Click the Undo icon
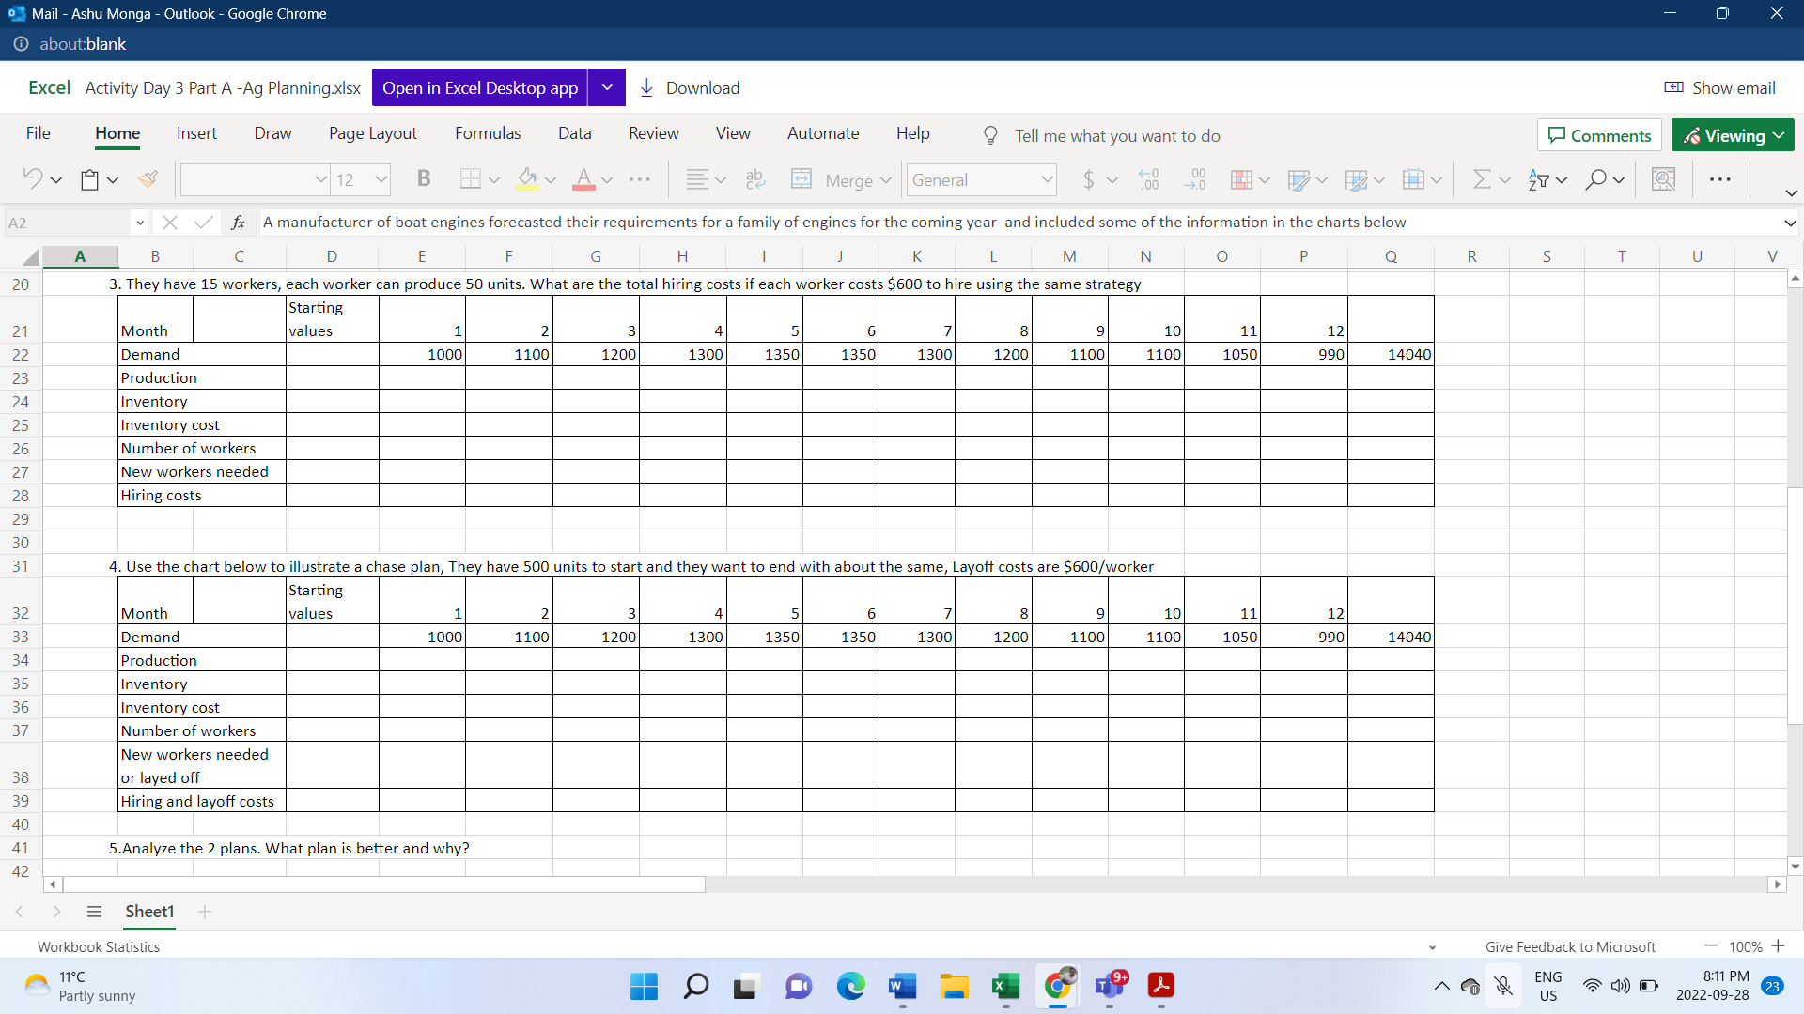Screen dimensions: 1804x1014 tap(31, 178)
